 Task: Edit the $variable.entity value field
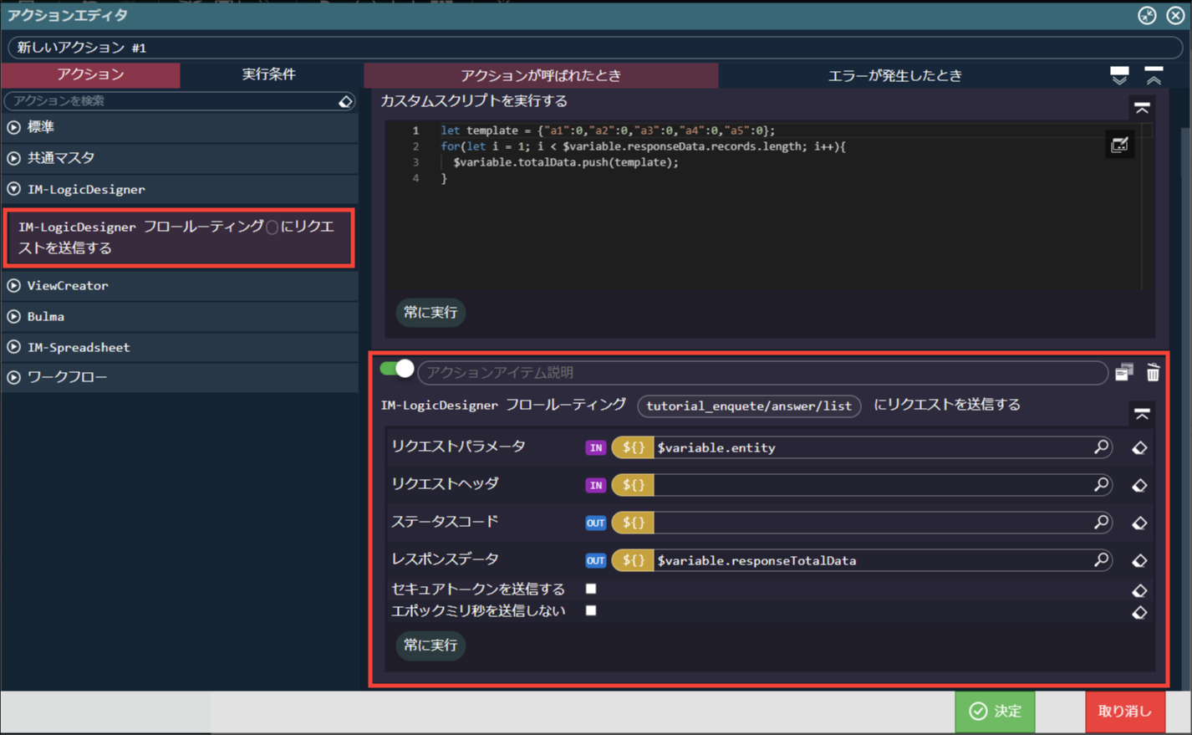pos(873,447)
